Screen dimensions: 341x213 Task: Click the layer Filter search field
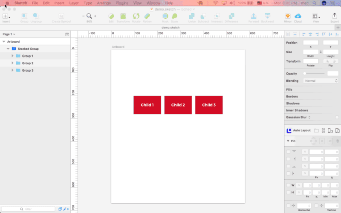tap(28, 209)
